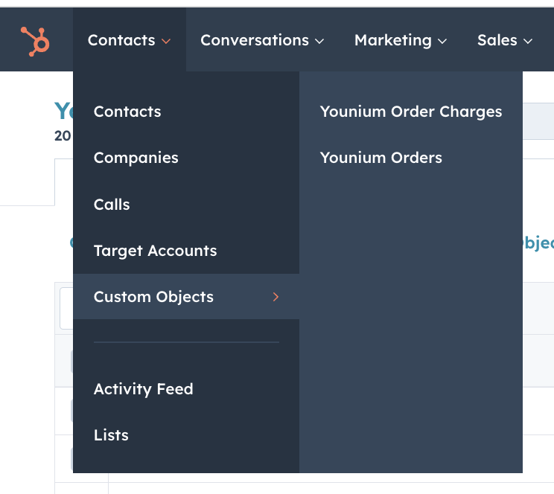The height and width of the screenshot is (494, 554).
Task: Expand the chevron next to Marketing
Action: [x=442, y=42]
